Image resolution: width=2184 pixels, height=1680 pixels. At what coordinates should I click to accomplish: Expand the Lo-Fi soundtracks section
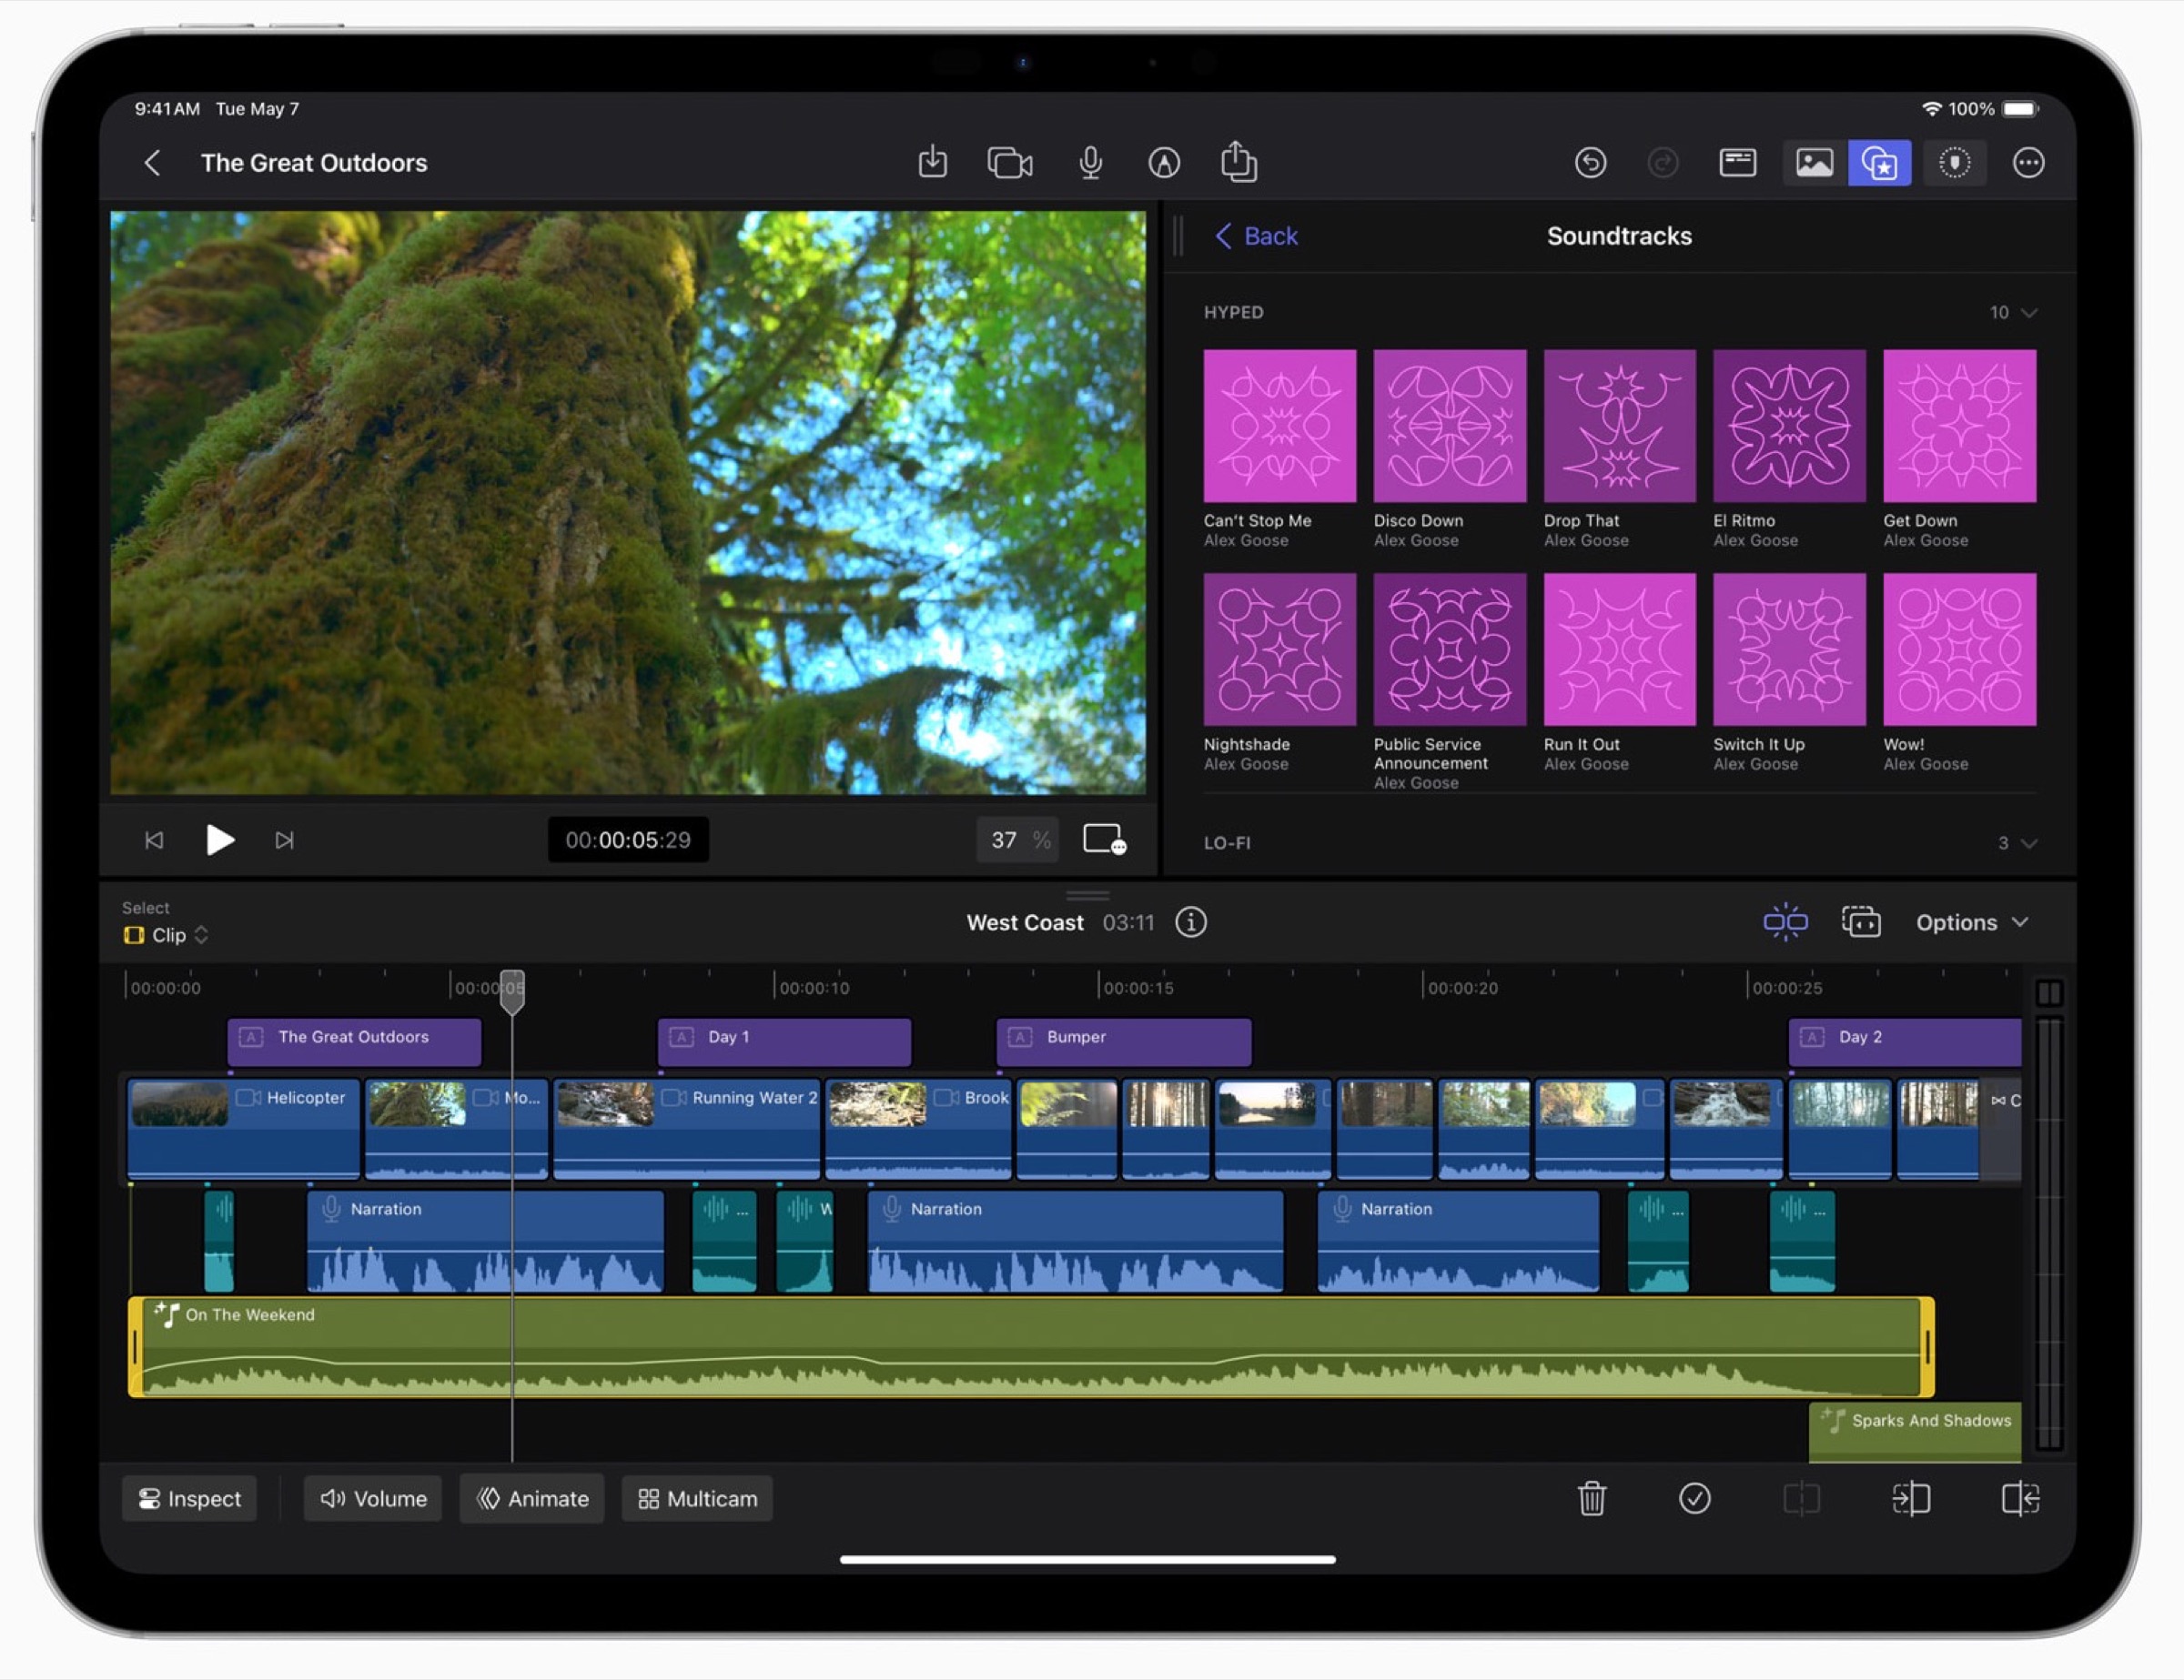2028,843
